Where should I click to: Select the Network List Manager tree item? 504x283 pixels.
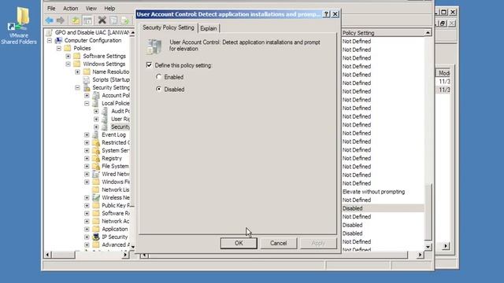click(x=116, y=189)
